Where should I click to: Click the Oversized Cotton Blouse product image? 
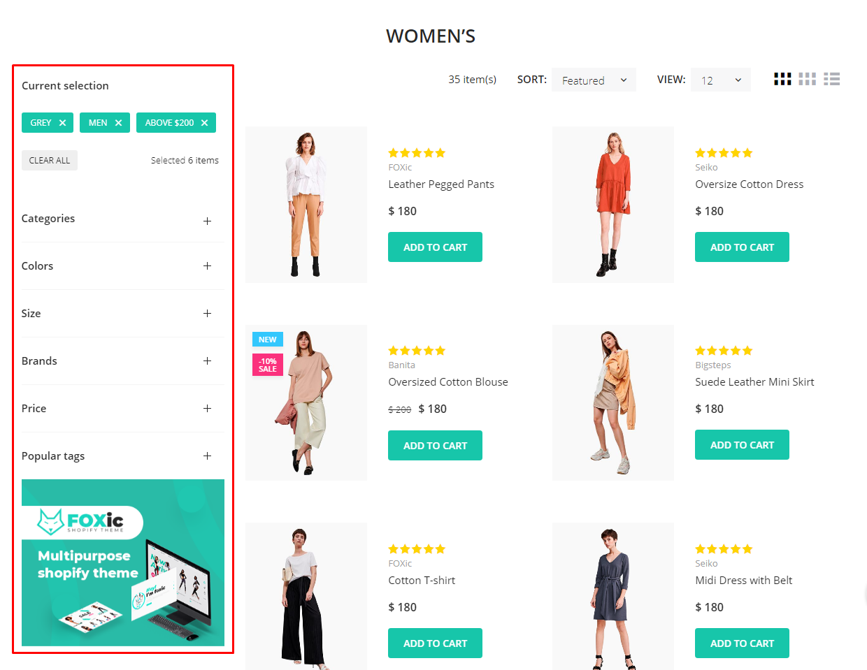(306, 402)
